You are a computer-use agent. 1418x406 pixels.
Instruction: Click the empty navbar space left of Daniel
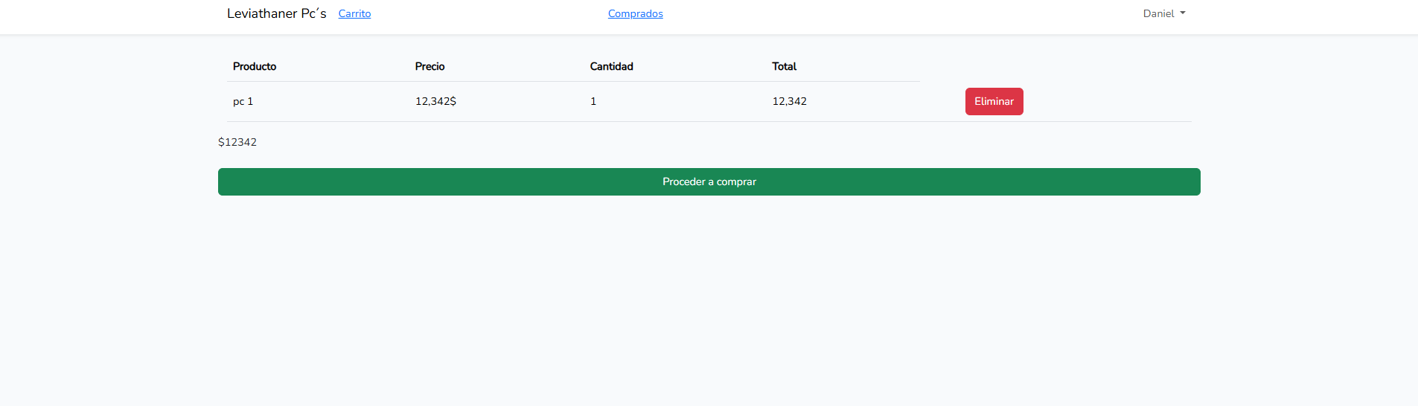point(893,13)
